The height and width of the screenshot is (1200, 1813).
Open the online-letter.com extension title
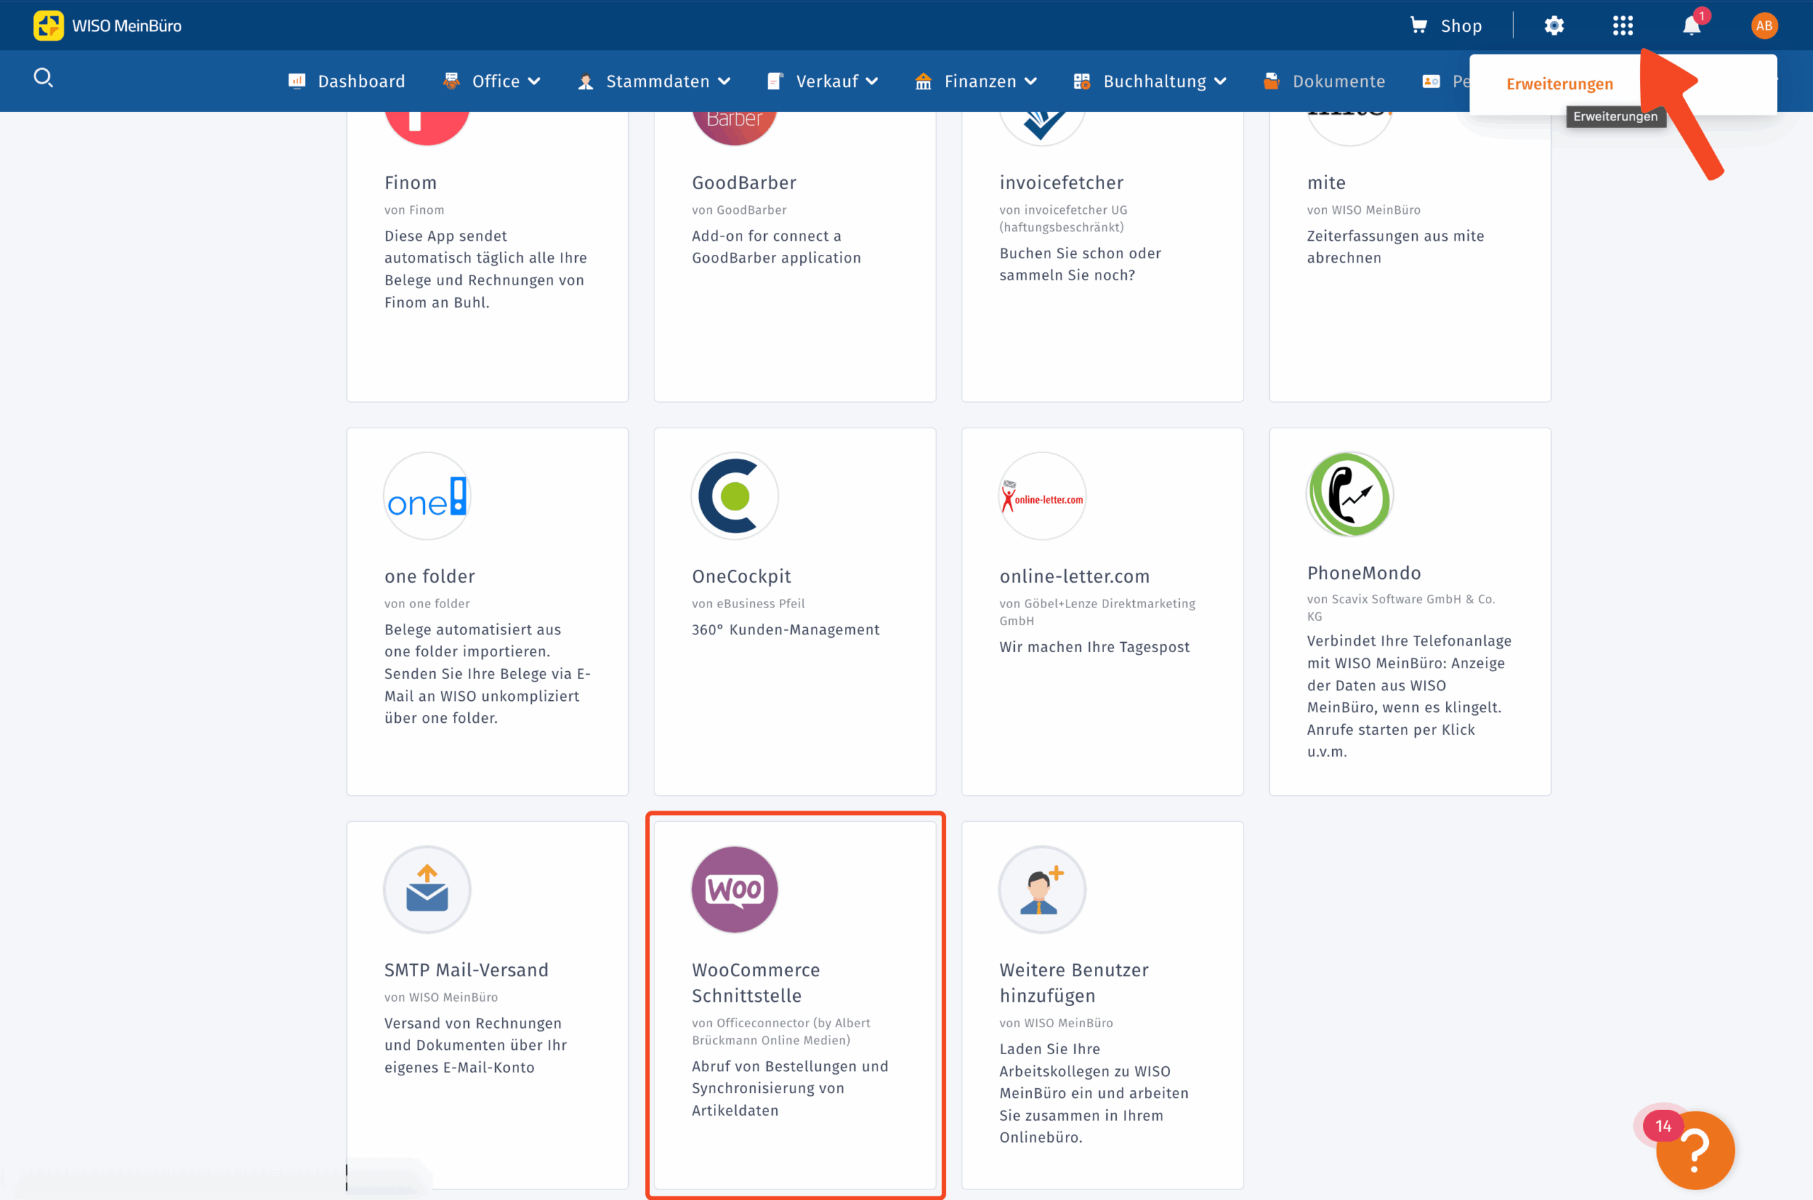(1074, 576)
